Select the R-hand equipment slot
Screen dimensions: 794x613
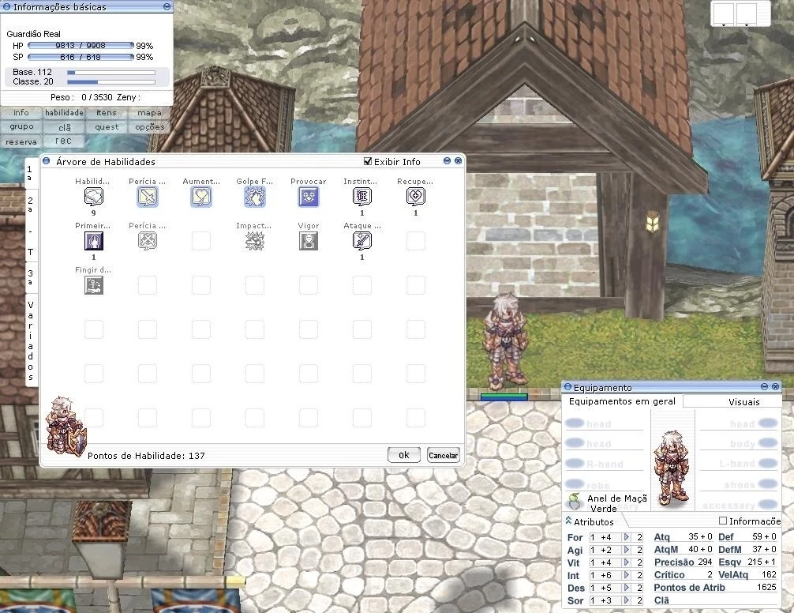[x=604, y=464]
